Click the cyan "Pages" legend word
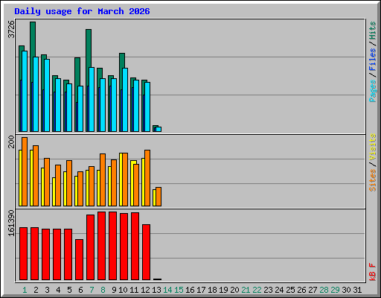Screen dimensions: 381x298 tap(373, 91)
